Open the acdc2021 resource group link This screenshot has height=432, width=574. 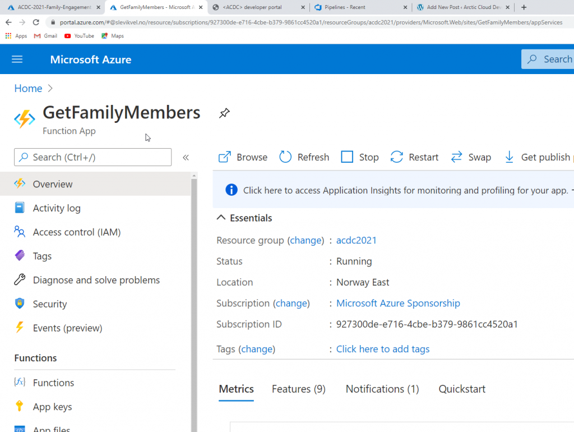(356, 240)
